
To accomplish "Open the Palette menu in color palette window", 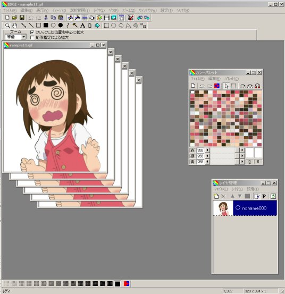I will (232, 79).
